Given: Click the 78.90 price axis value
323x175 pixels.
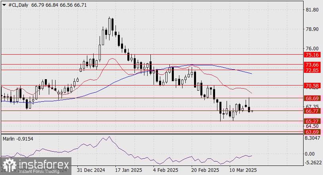Looking at the screenshot, I should [312, 29].
